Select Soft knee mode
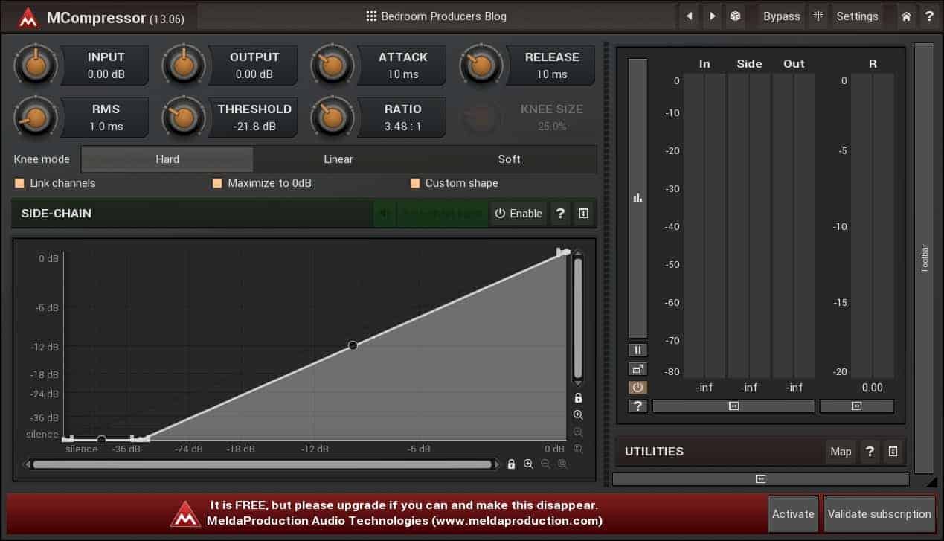 (510, 159)
